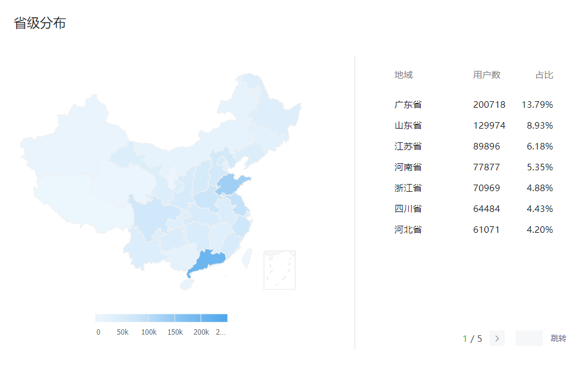Click percentage 4.43%

540,209
